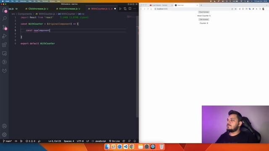Change encoding via UTF-8 status item
The width and height of the screenshot is (269, 151).
coord(80,141)
